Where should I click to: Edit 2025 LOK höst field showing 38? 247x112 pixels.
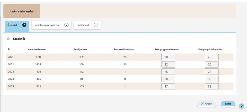[x=212, y=86]
